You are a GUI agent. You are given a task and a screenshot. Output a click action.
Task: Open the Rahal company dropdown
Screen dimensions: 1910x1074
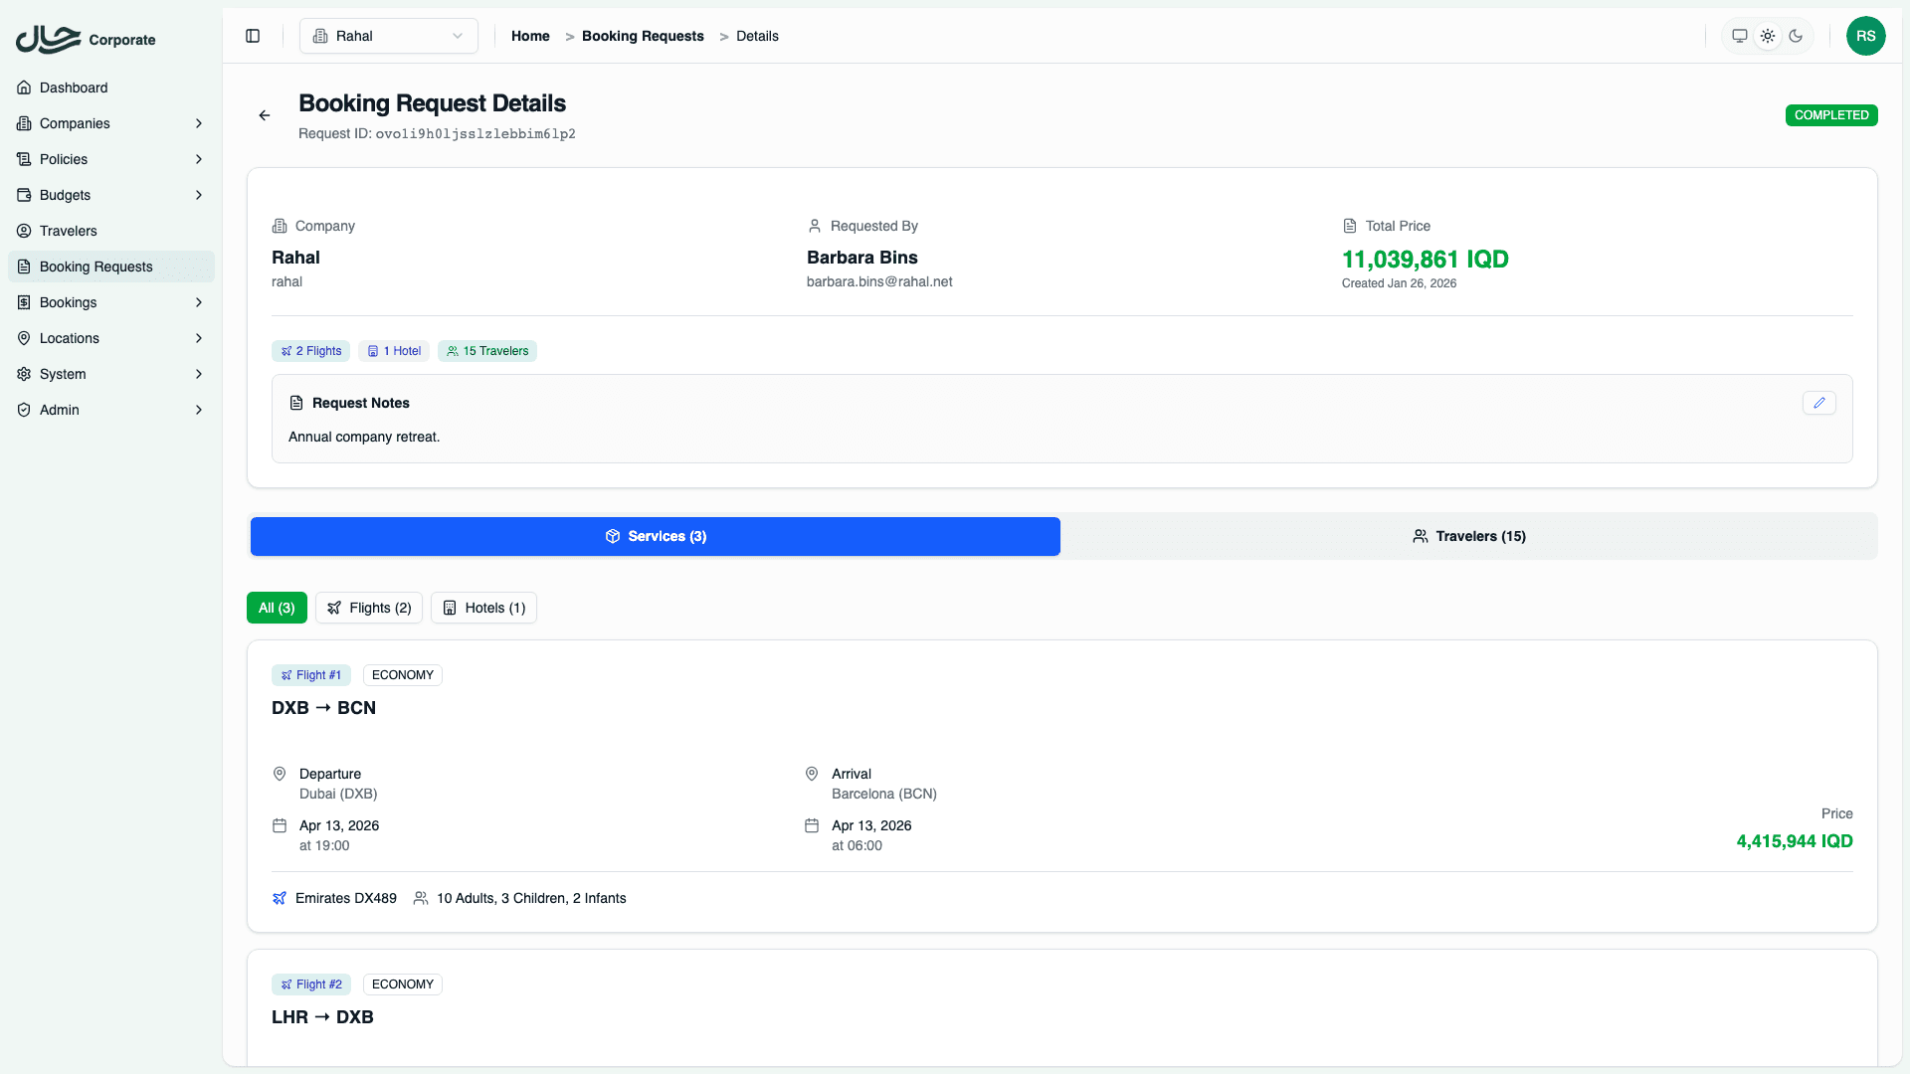click(x=388, y=36)
